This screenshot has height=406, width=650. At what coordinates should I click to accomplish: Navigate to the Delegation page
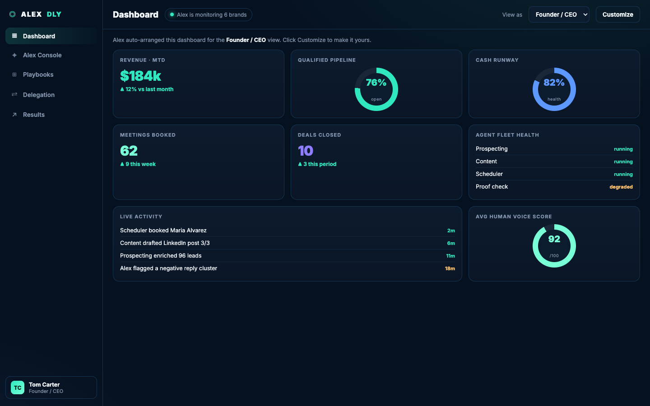51,95
